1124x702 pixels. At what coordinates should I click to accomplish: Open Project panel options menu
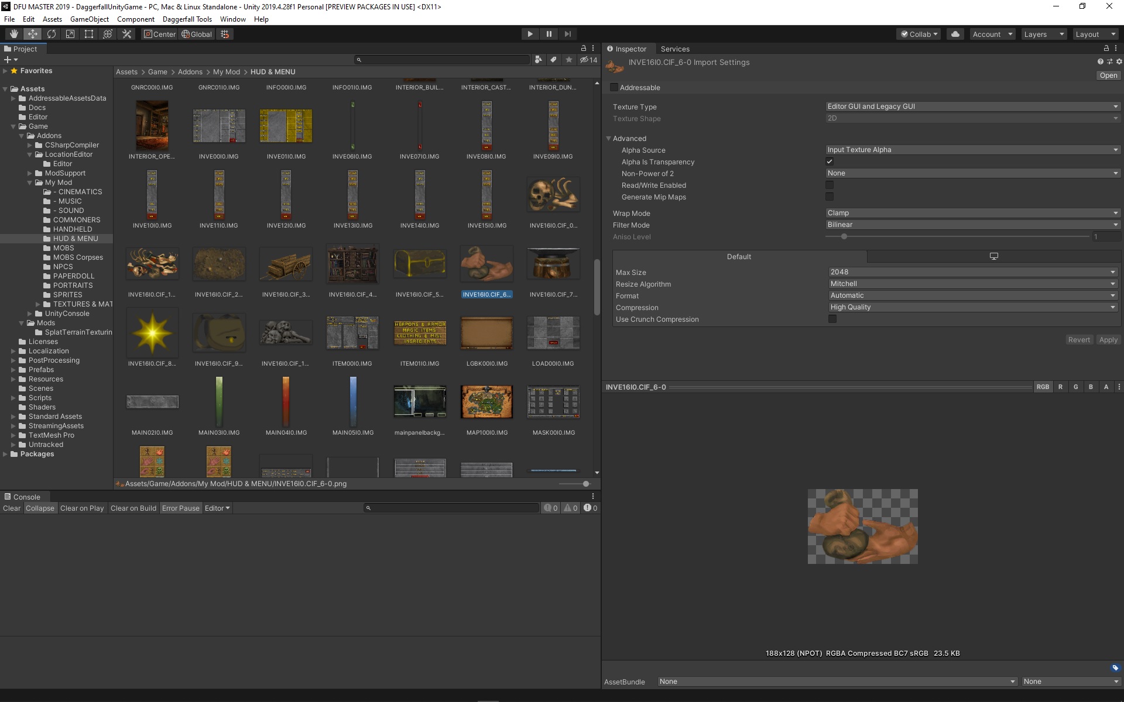pos(593,49)
